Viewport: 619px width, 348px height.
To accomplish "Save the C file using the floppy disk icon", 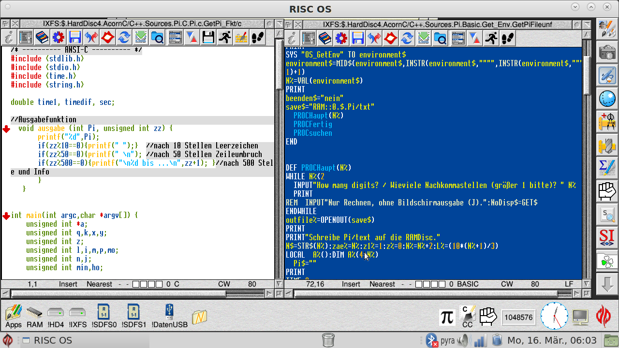I will 74,38.
